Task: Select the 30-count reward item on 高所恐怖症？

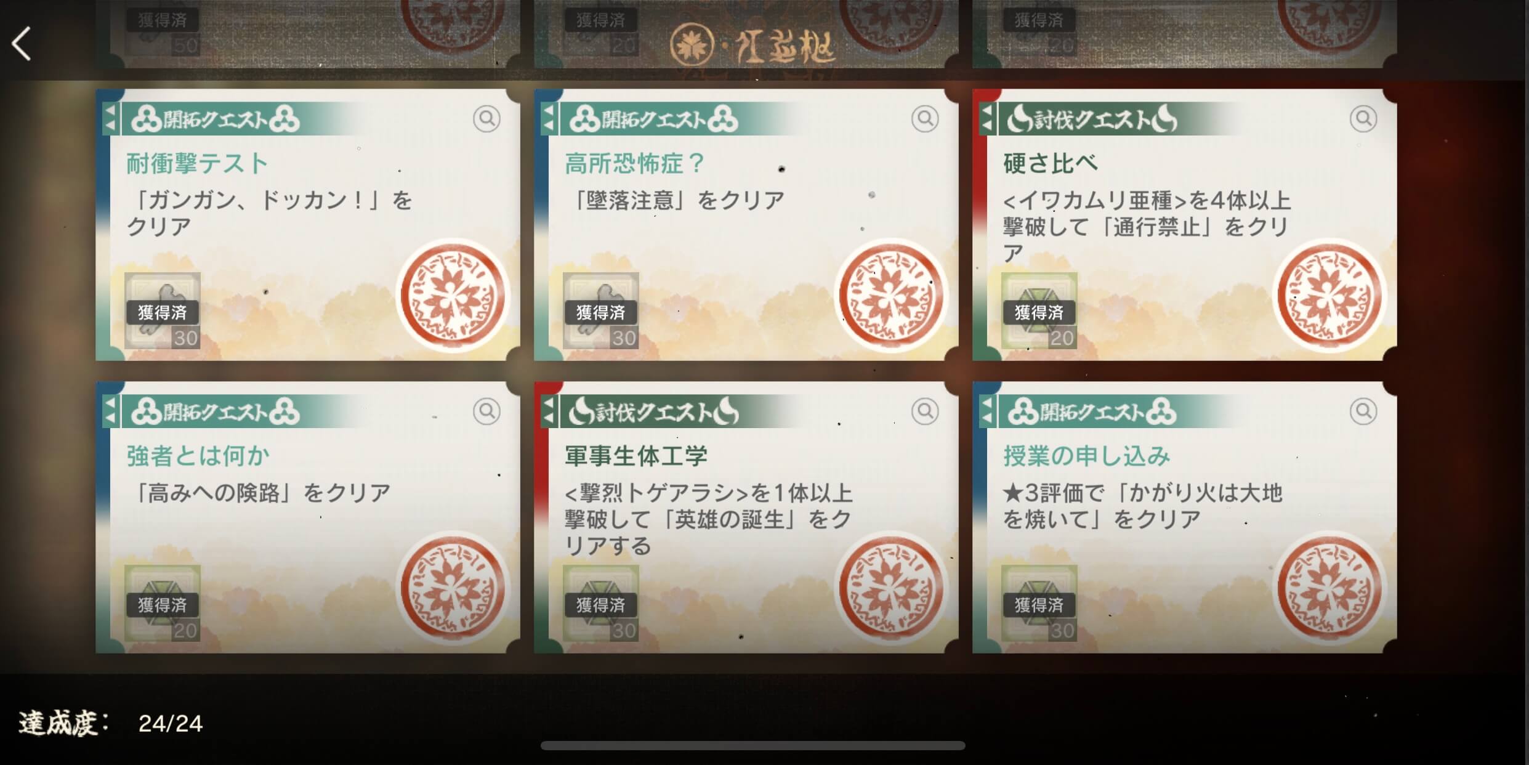Action: (x=601, y=311)
